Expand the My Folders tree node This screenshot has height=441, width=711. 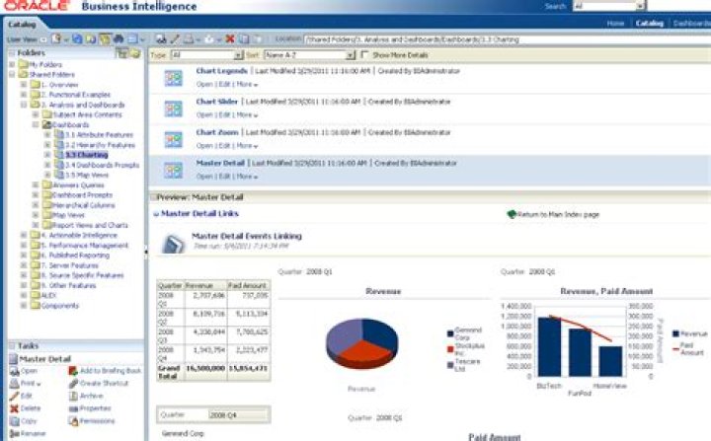click(x=12, y=64)
